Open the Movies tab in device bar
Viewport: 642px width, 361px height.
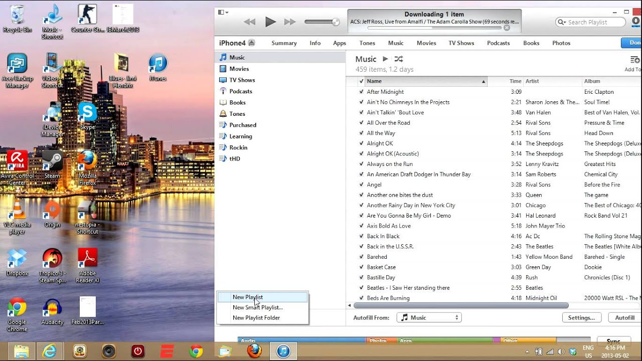(426, 43)
